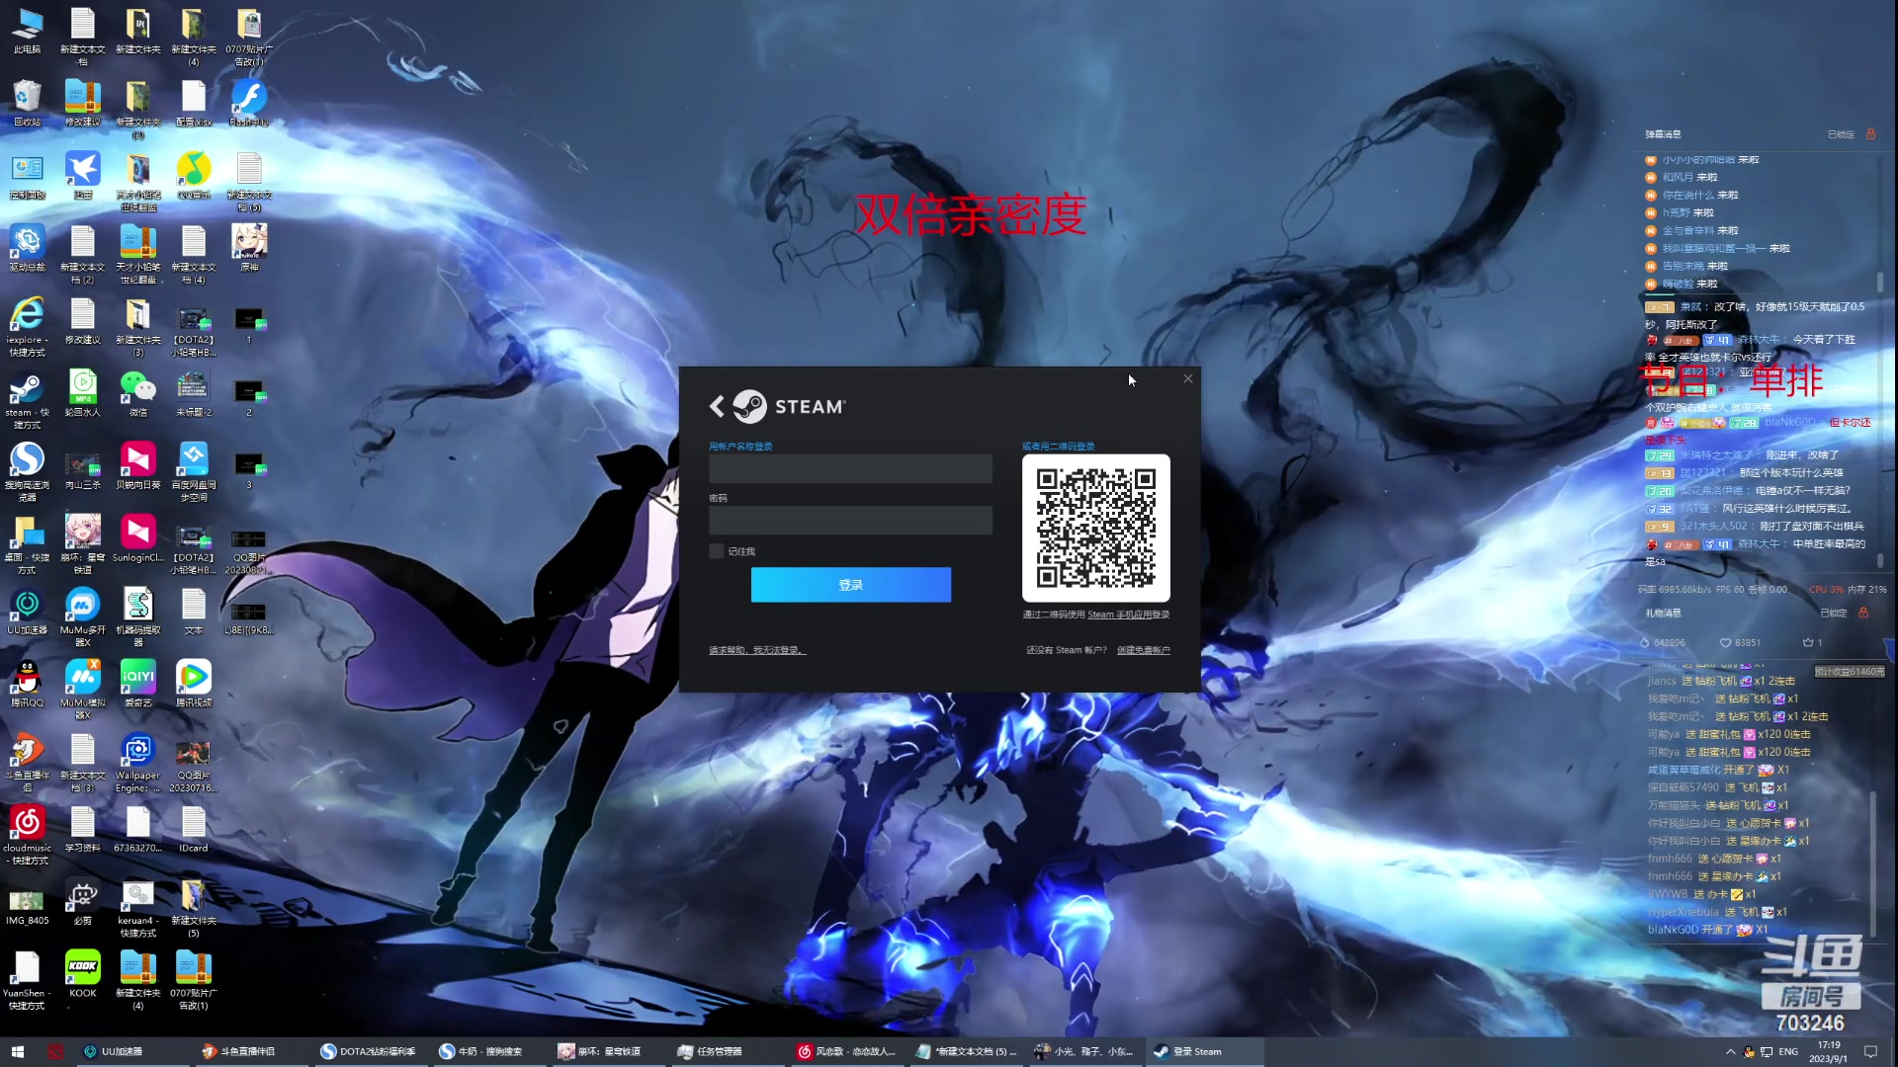Image resolution: width=1898 pixels, height=1067 pixels.
Task: Toggle the 弹幕消息 panel lock icon
Action: click(1870, 134)
